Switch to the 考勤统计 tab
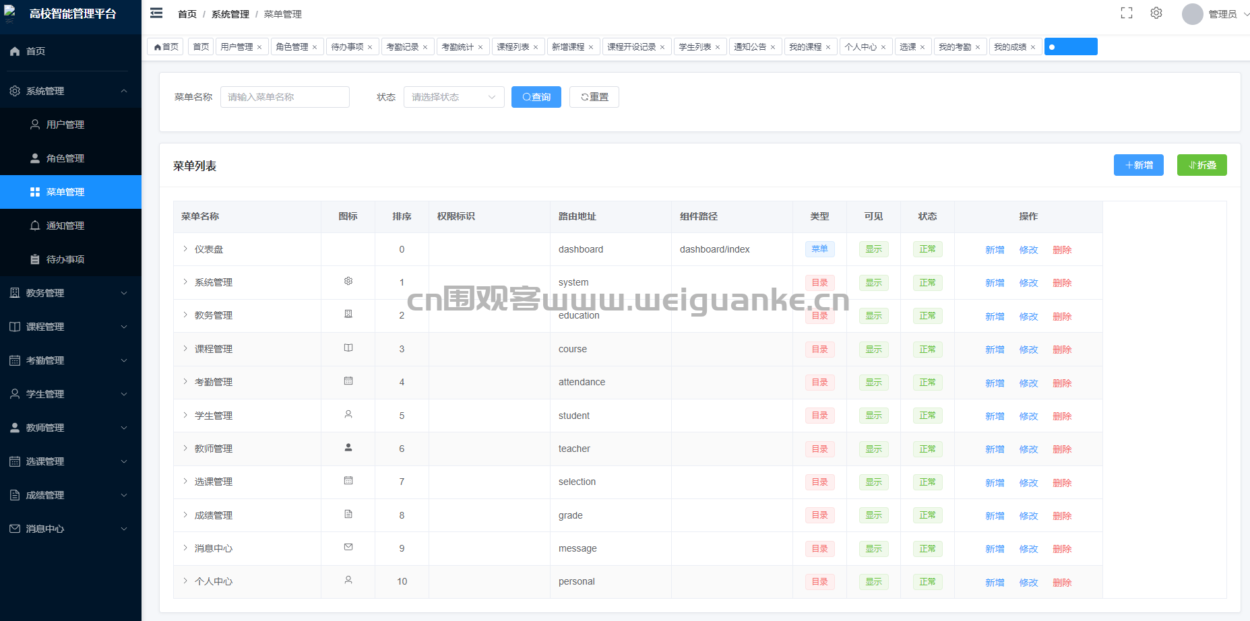1250x621 pixels. 458,46
